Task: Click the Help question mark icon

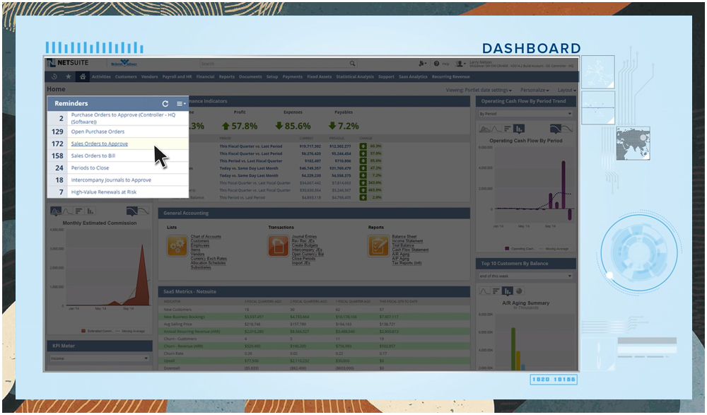Action: coord(436,64)
